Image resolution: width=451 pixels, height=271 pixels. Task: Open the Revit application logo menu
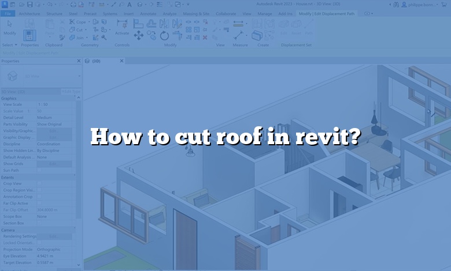pos(5,4)
